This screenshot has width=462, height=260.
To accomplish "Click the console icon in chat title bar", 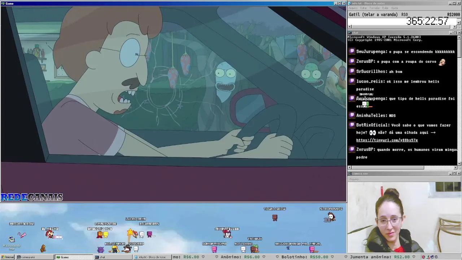I will point(350,33).
